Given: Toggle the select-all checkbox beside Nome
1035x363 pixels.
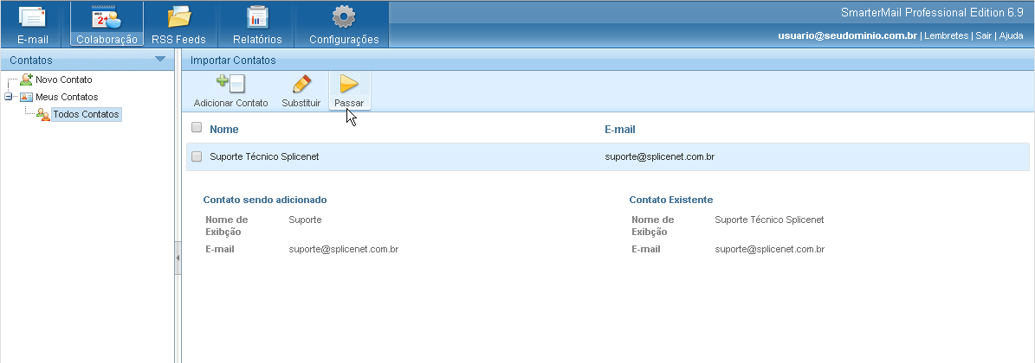Looking at the screenshot, I should coord(197,128).
